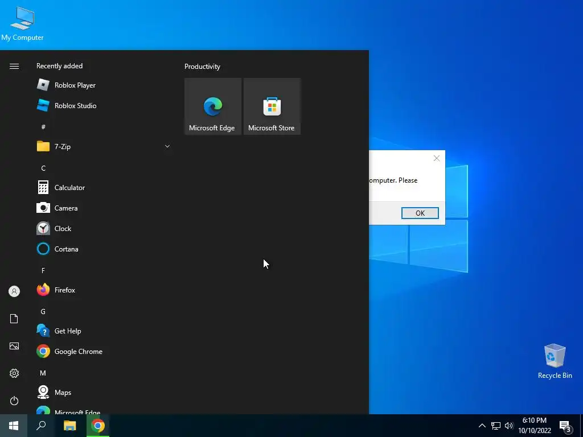Open the Power options button
583x437 pixels.
[x=14, y=401]
